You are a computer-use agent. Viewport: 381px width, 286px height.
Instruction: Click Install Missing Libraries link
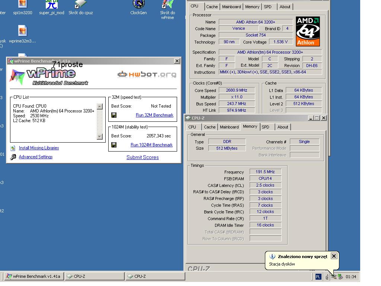(x=39, y=148)
